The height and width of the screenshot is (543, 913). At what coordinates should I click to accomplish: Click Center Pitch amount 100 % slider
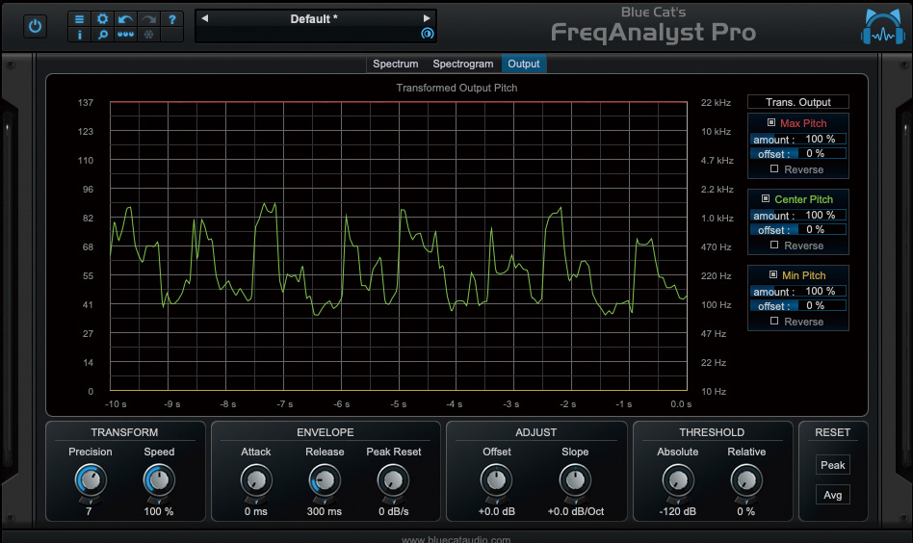coord(797,216)
